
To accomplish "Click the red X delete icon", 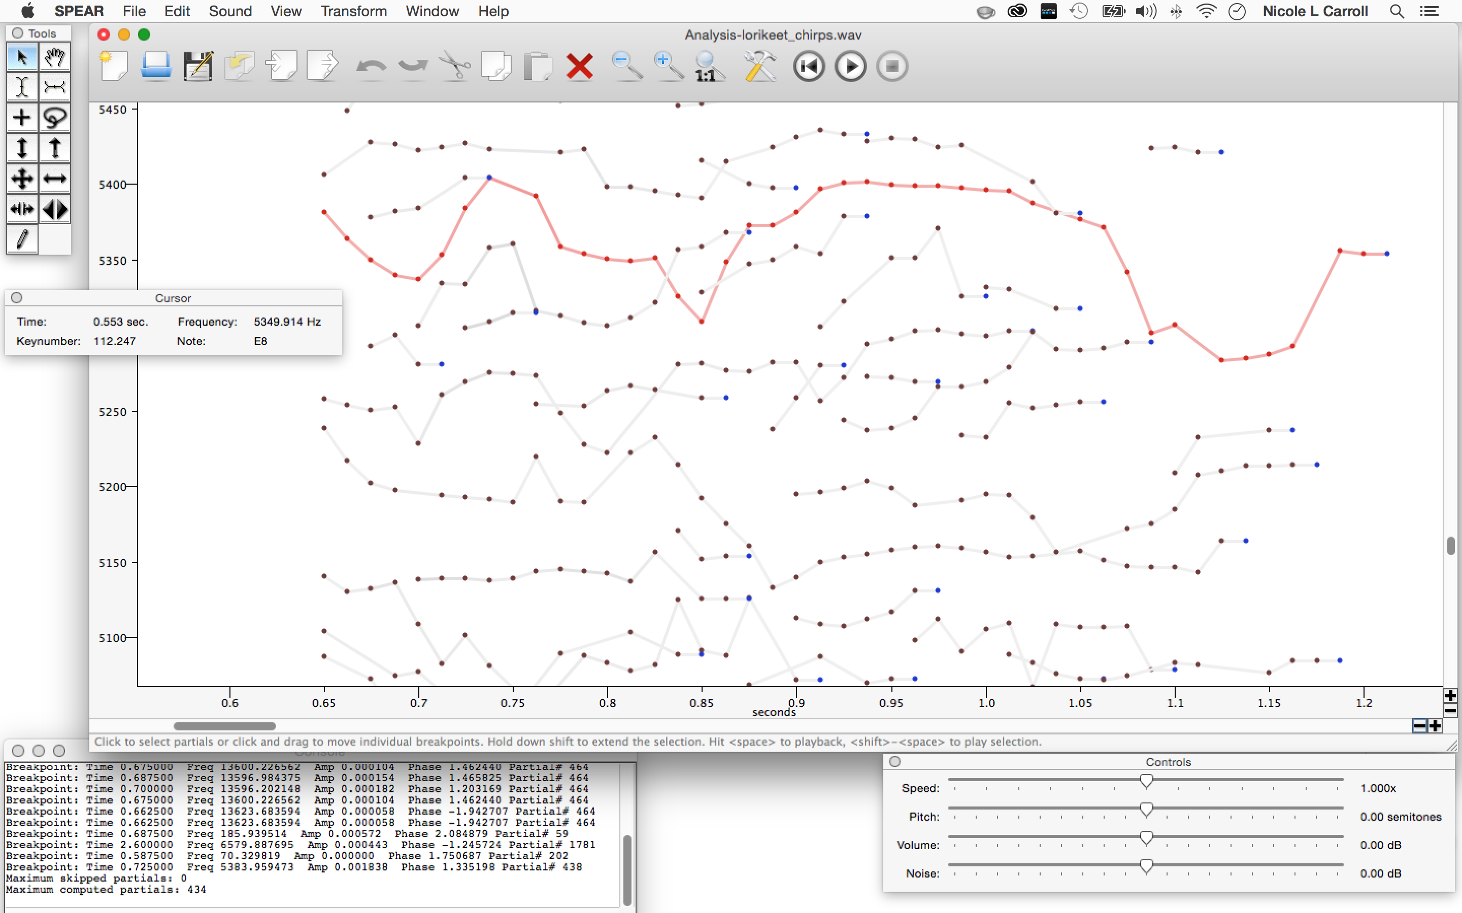I will (x=579, y=66).
